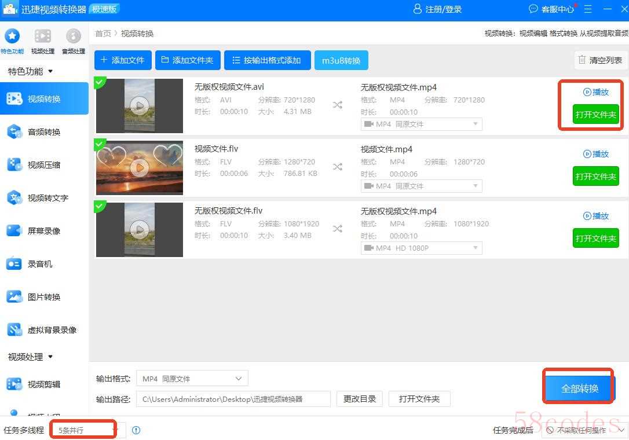Uncheck the 无版权视频文件.avi row checkbox

[x=100, y=82]
